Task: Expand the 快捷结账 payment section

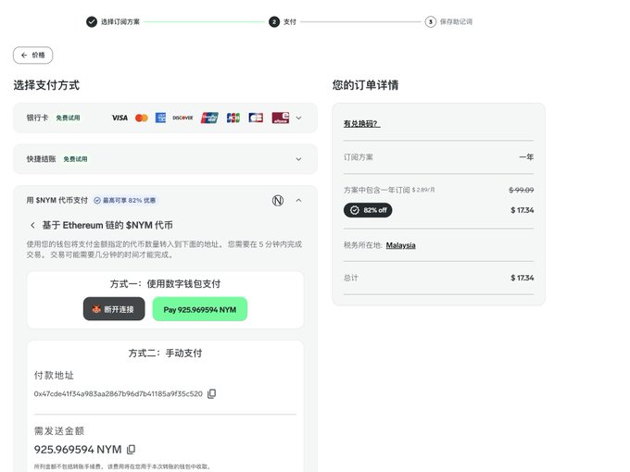Action: point(298,159)
